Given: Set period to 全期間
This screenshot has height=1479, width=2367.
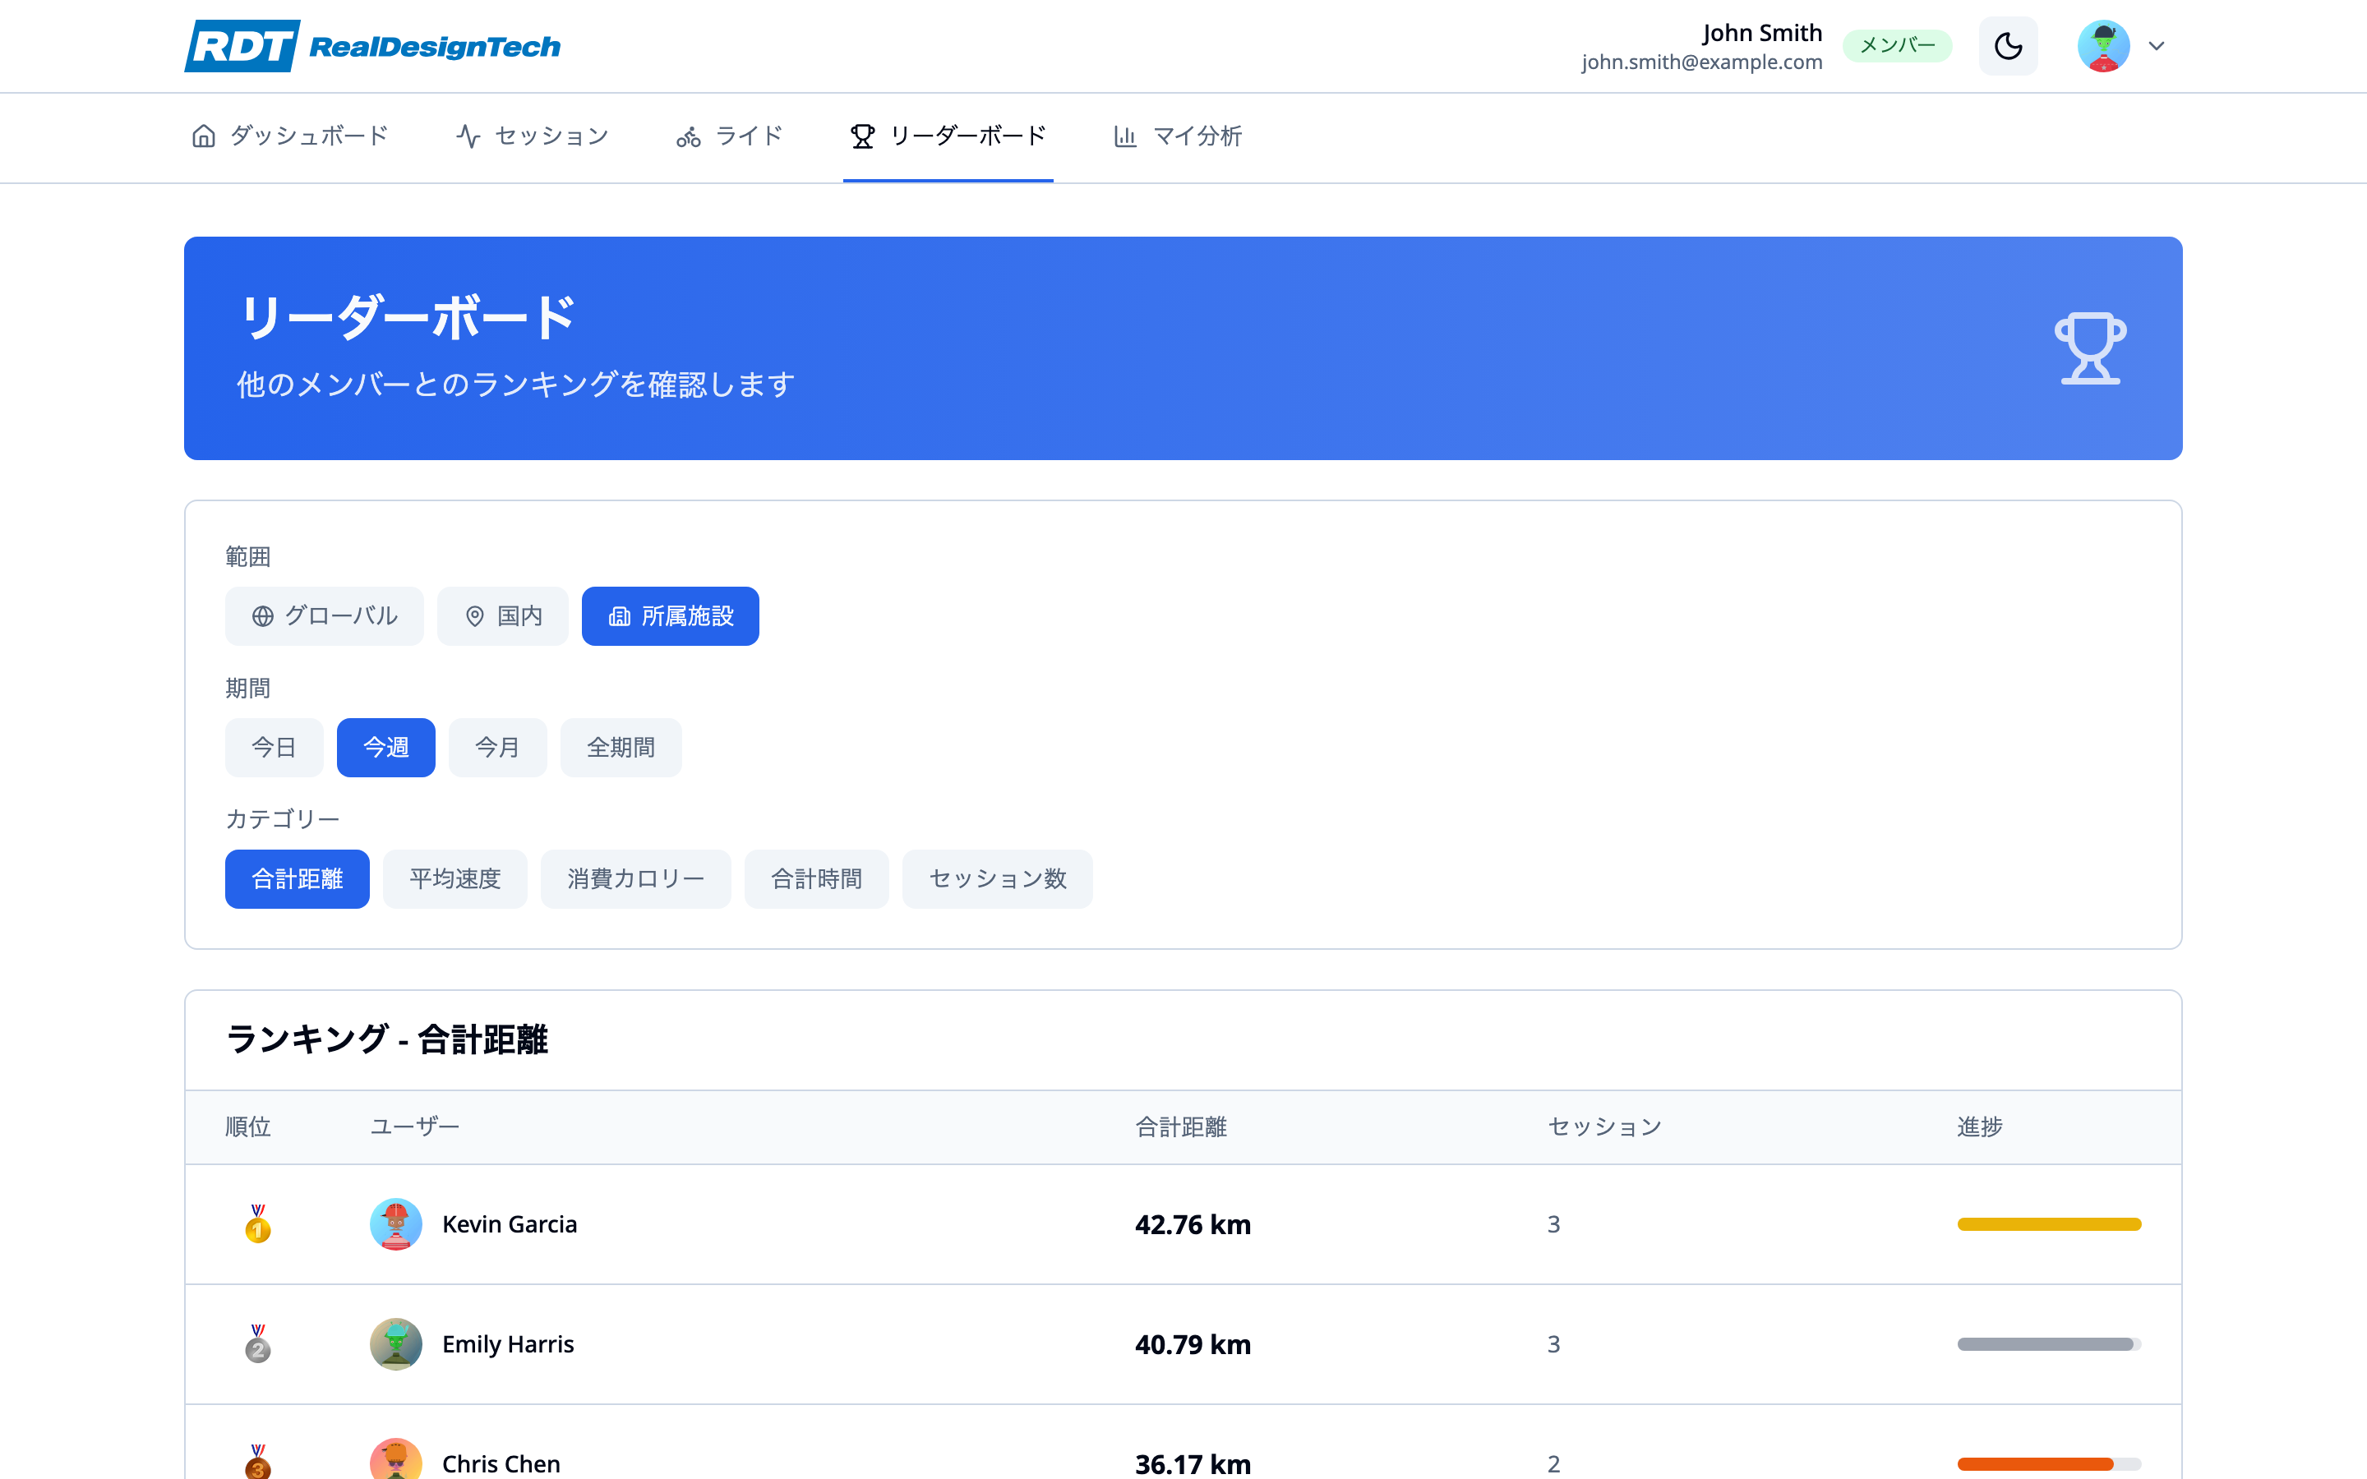Looking at the screenshot, I should (621, 748).
